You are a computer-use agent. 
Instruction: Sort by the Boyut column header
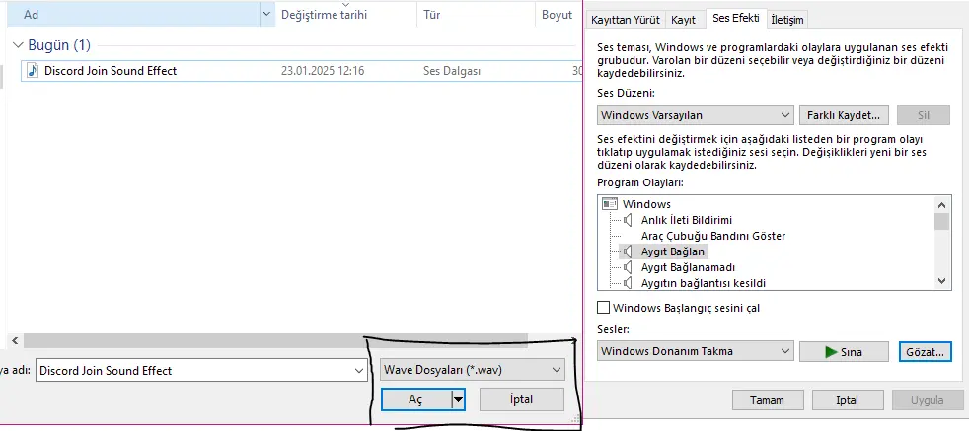(x=559, y=14)
